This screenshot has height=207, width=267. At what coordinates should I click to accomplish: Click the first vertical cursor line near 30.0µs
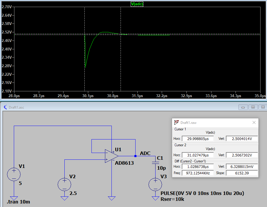(85, 49)
